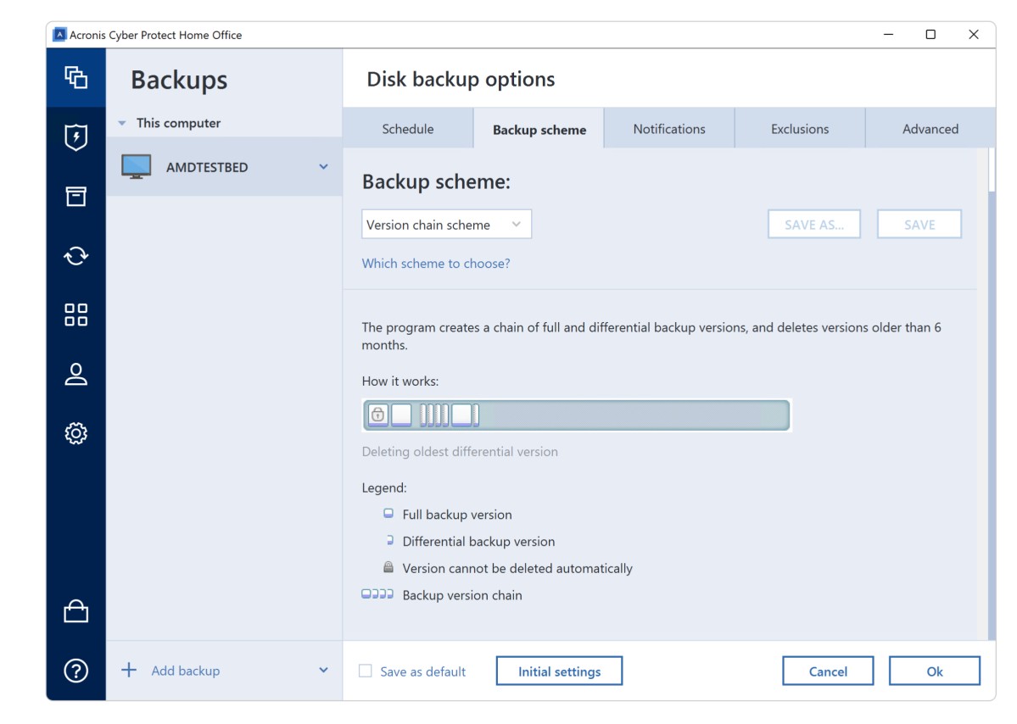Enable the Save as default checkbox

pos(366,671)
